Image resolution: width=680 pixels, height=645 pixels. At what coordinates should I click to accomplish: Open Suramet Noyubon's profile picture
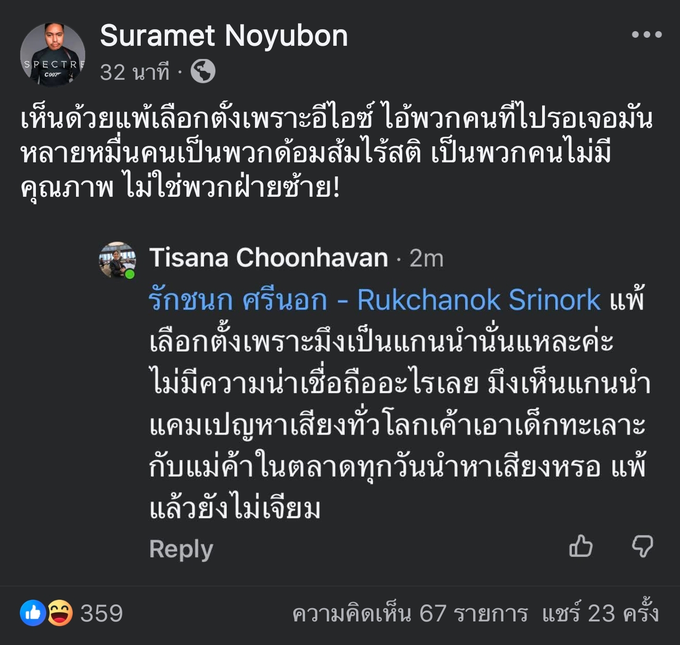(x=53, y=55)
